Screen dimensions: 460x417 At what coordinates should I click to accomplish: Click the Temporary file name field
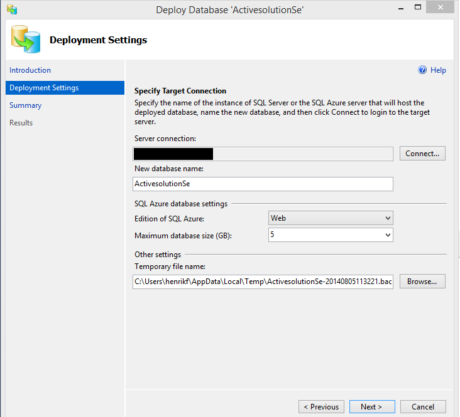(263, 282)
